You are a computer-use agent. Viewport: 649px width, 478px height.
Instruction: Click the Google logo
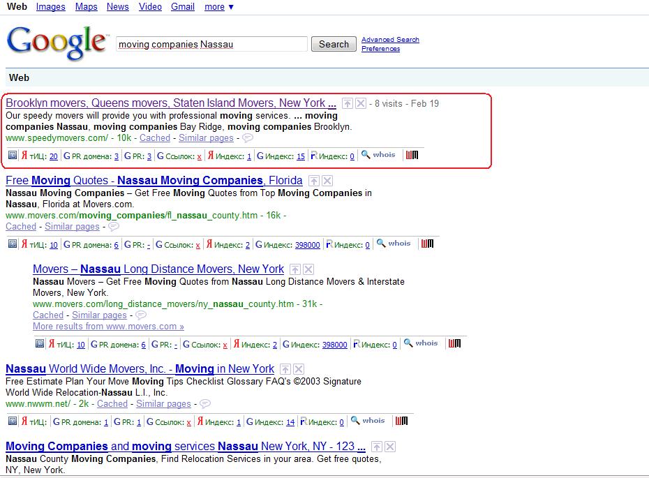[56, 43]
